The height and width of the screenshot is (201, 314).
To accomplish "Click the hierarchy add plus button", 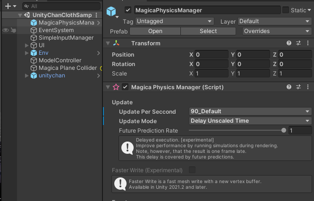I will pos(7,6).
